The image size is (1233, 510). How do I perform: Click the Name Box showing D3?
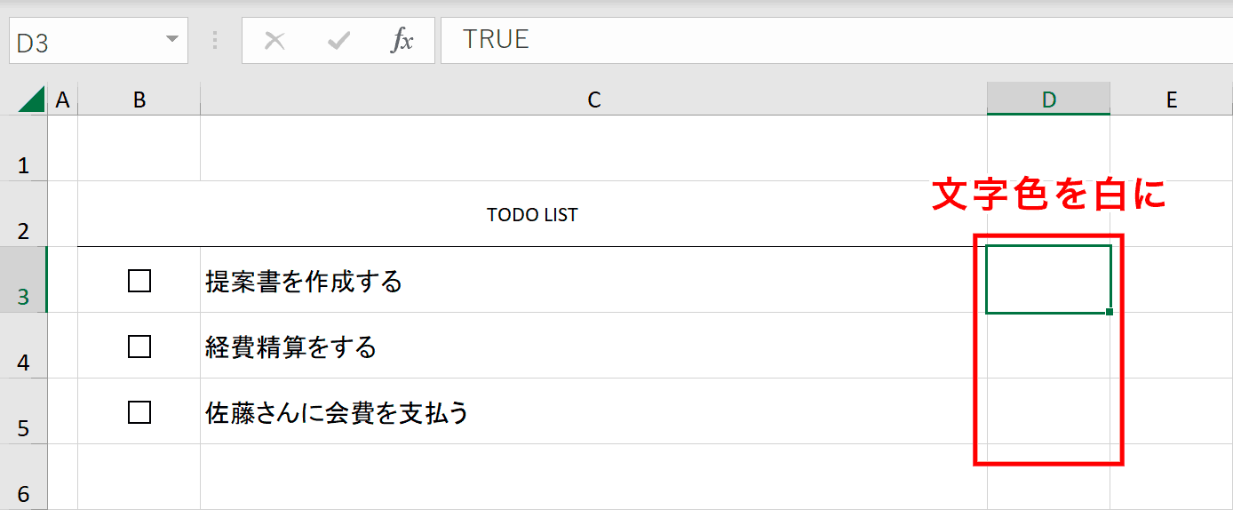pos(99,41)
